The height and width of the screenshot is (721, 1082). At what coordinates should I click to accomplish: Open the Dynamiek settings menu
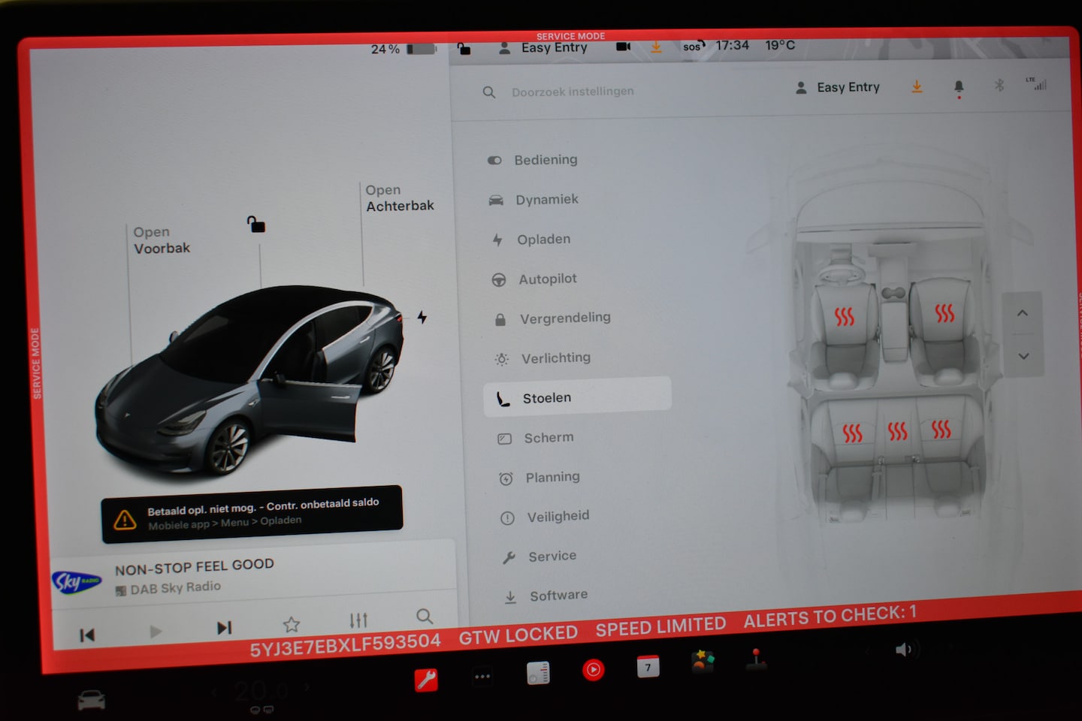click(533, 200)
